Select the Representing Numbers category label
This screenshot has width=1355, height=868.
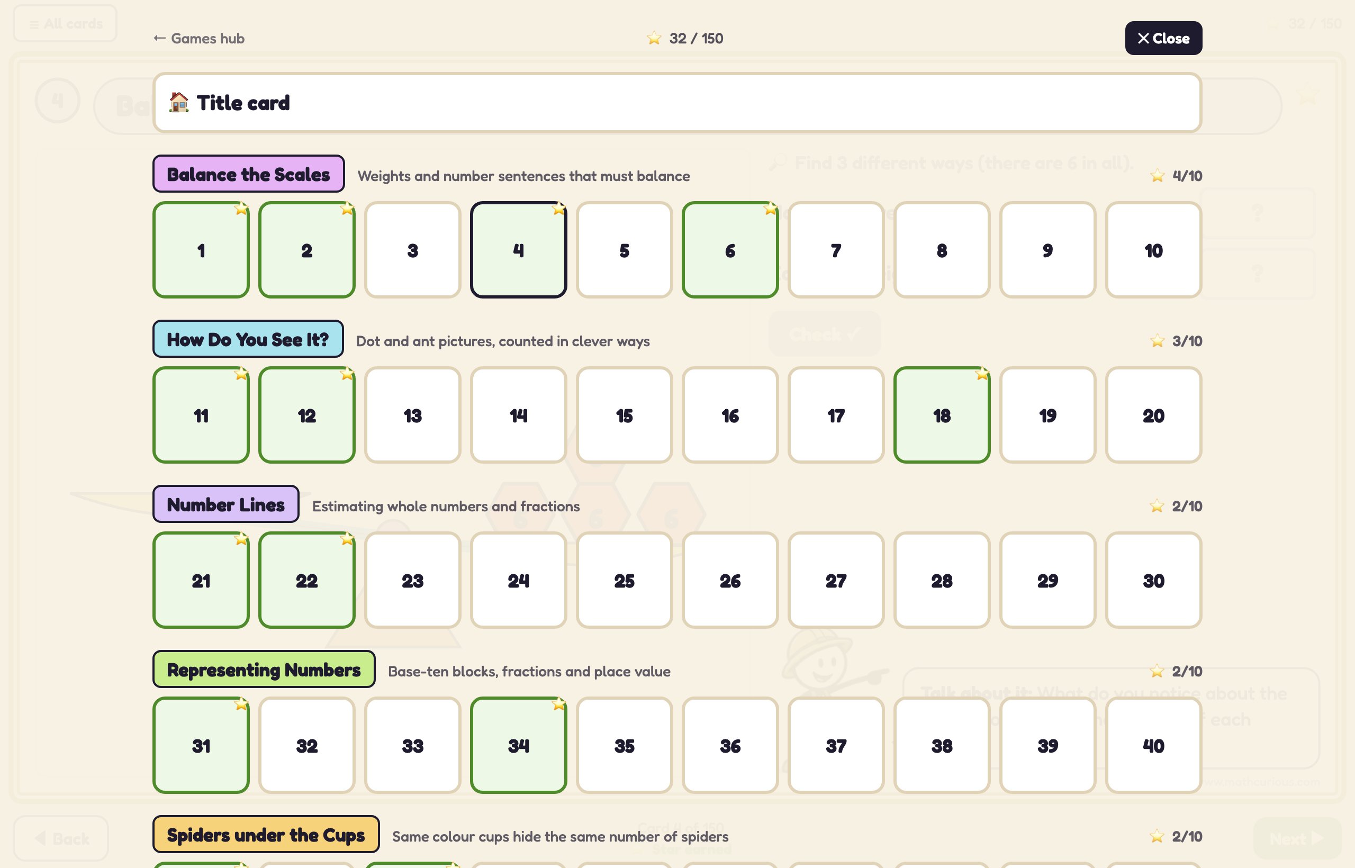[x=264, y=670]
